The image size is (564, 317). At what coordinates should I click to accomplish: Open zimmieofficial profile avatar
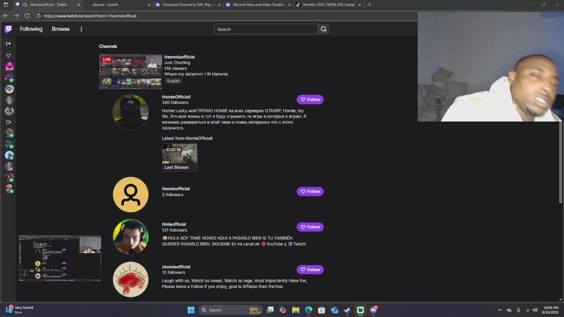click(130, 280)
